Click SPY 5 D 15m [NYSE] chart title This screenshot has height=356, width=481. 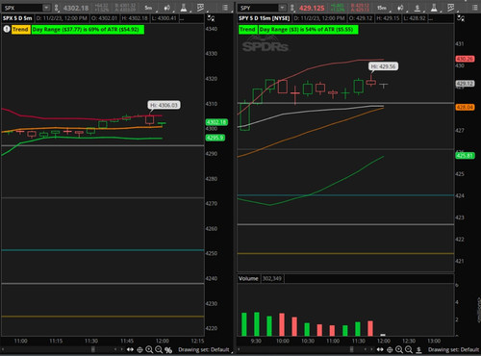(x=264, y=18)
